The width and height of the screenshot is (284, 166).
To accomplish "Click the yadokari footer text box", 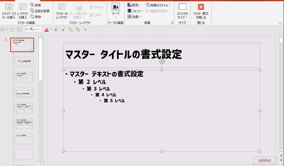I will (264, 160).
